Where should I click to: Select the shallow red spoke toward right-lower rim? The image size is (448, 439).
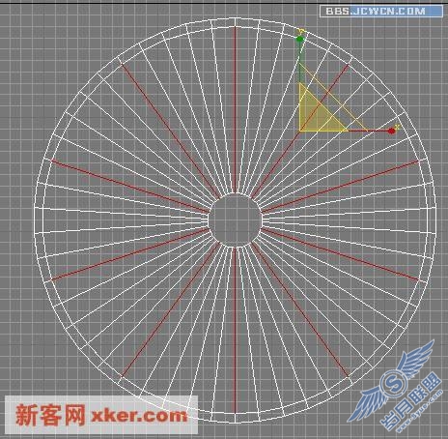tap(340, 254)
